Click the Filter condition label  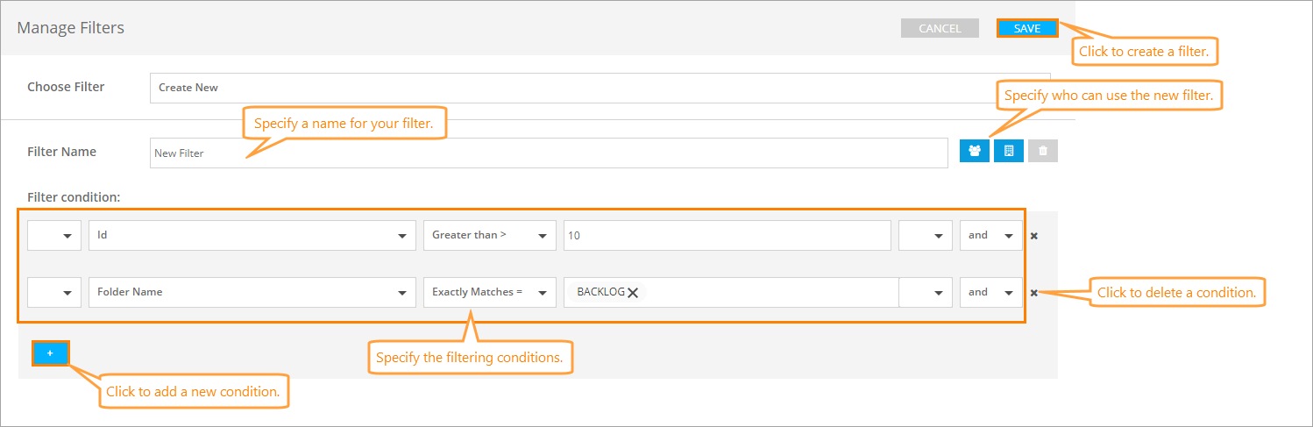[x=74, y=197]
